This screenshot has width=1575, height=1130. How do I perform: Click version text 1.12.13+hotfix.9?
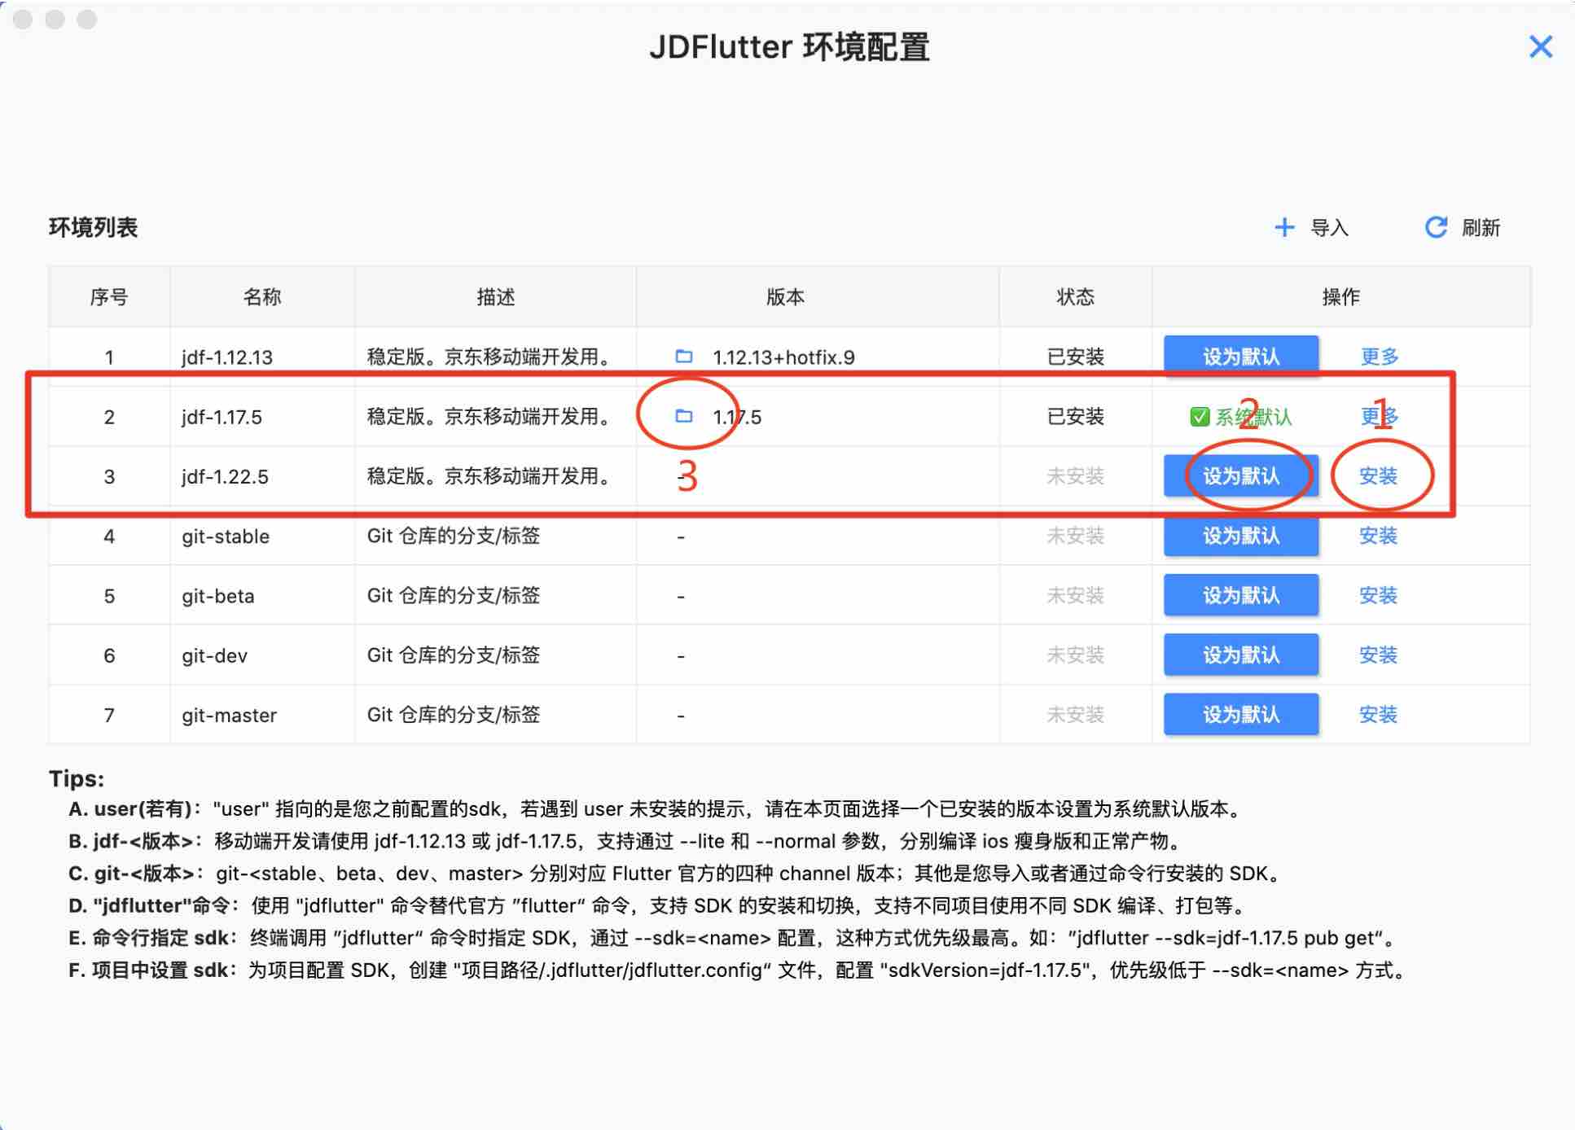point(783,357)
